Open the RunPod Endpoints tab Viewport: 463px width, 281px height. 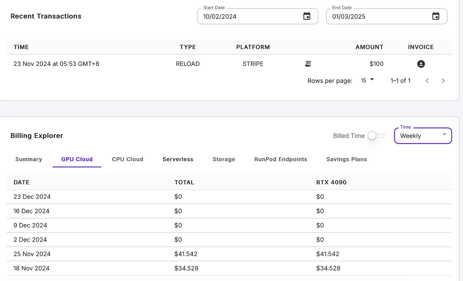(281, 159)
